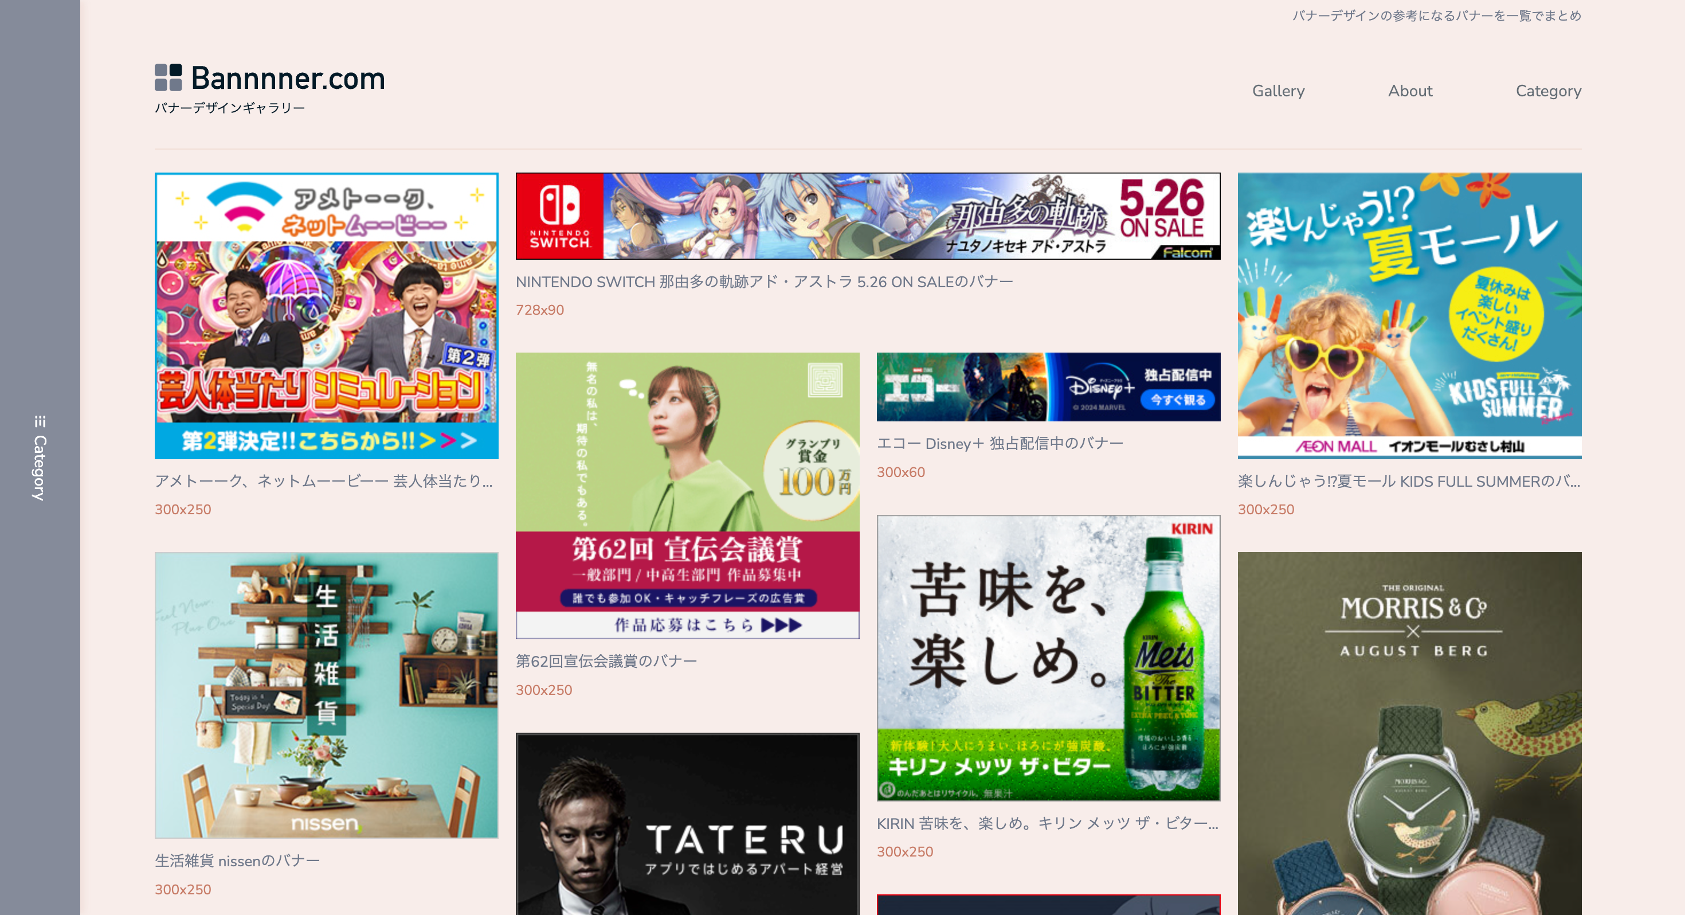Open the Category sidebar list icon
Screen dimensions: 1685x915
40,421
